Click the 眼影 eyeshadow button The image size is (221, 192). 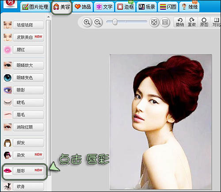[28, 90]
